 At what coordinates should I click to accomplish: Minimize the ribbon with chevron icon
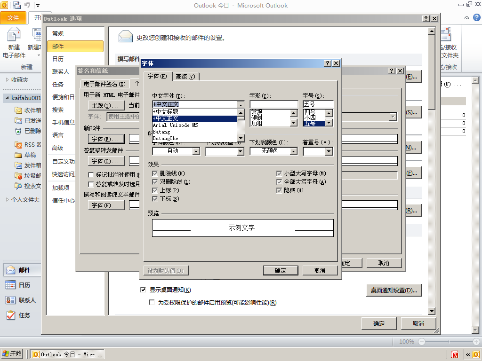click(466, 18)
